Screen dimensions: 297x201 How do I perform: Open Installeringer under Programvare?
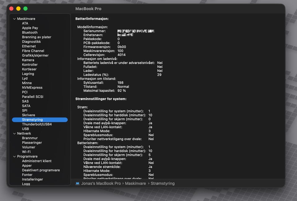pos(32,179)
